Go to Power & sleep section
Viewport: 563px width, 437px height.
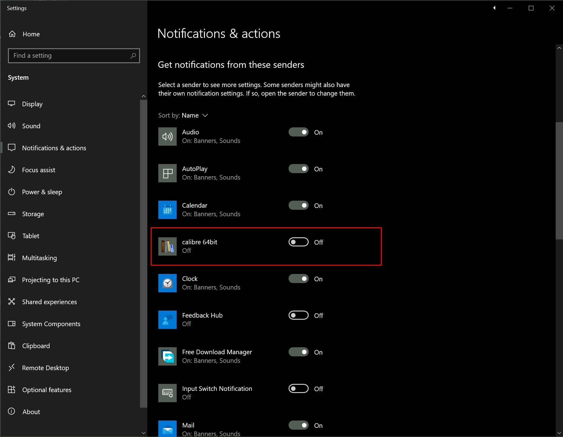(42, 192)
